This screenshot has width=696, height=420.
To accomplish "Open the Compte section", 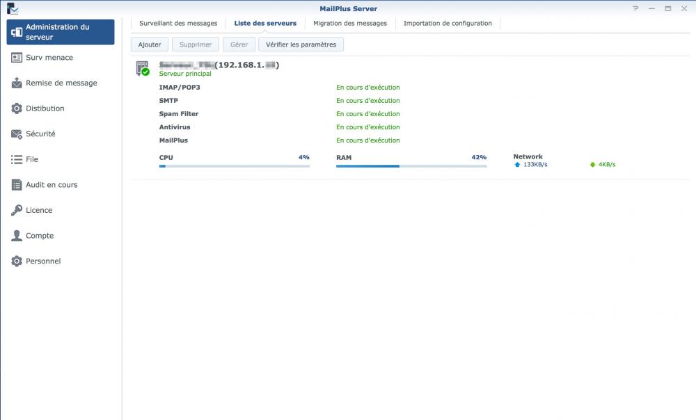I will click(61, 236).
